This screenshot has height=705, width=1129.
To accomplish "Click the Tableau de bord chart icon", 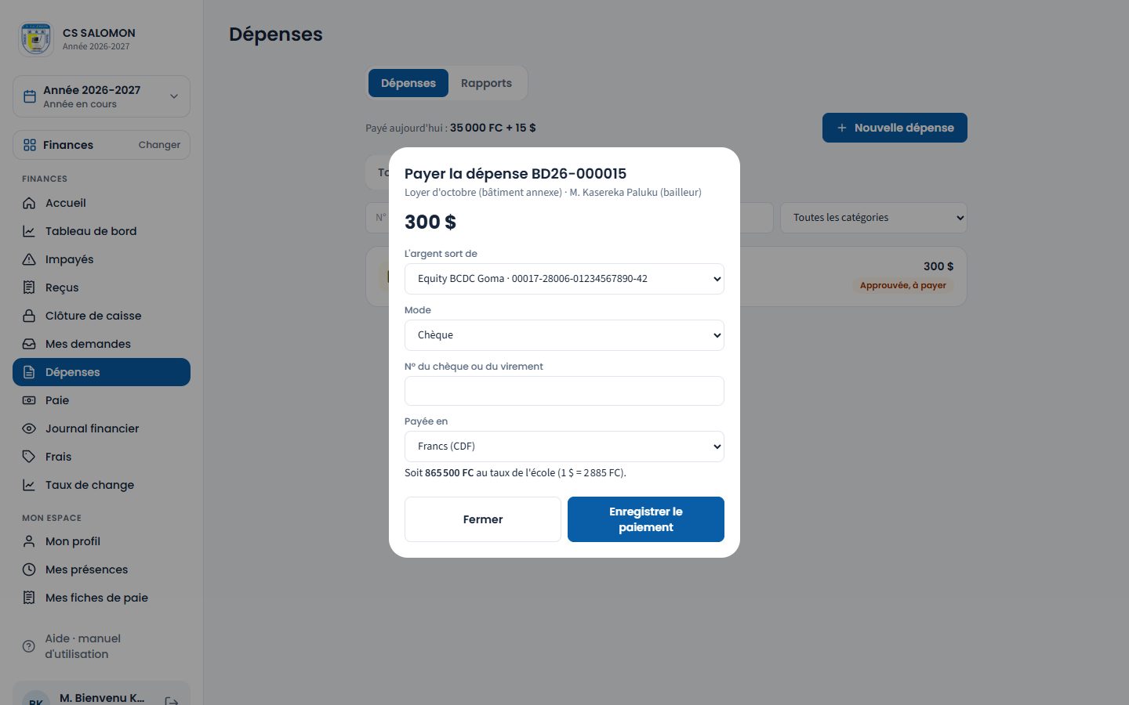I will tap(29, 231).
